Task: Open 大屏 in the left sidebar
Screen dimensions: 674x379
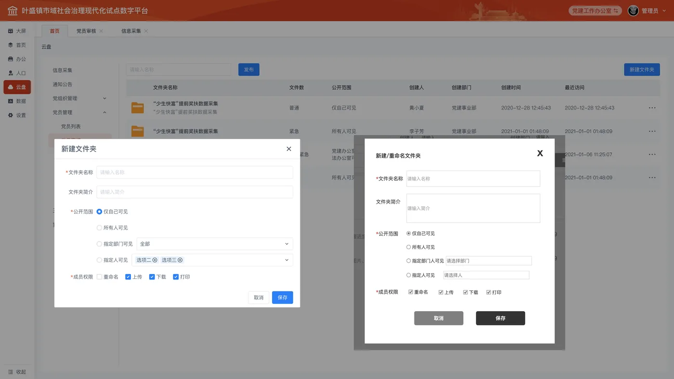Action: click(x=17, y=31)
